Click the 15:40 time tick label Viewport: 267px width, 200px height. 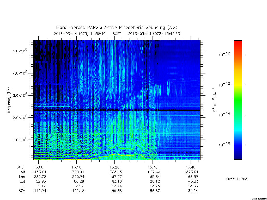click(x=191, y=167)
